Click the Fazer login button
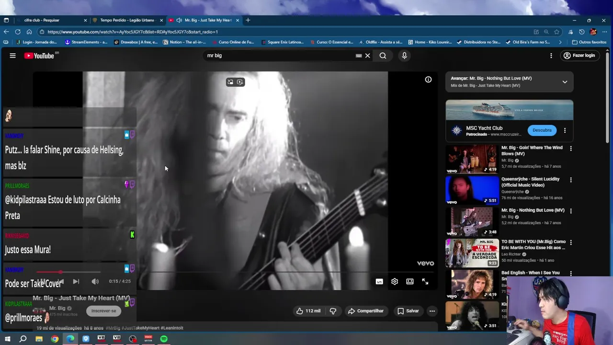The height and width of the screenshot is (345, 613). coord(579,56)
